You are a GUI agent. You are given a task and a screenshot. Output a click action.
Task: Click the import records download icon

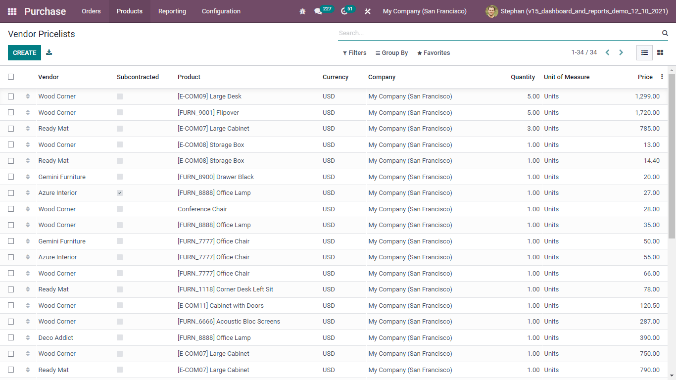coord(49,52)
